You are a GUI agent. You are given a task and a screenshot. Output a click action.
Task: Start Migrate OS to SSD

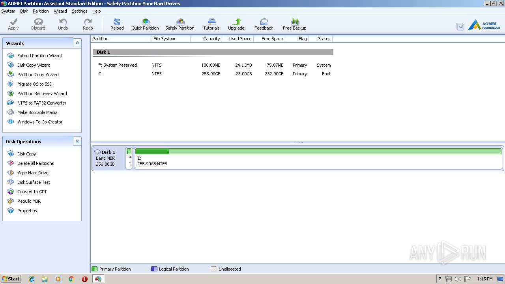click(x=35, y=84)
